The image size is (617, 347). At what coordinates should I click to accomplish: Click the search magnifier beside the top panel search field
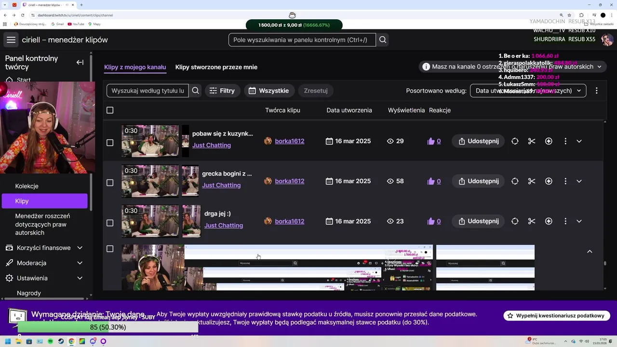pos(383,40)
